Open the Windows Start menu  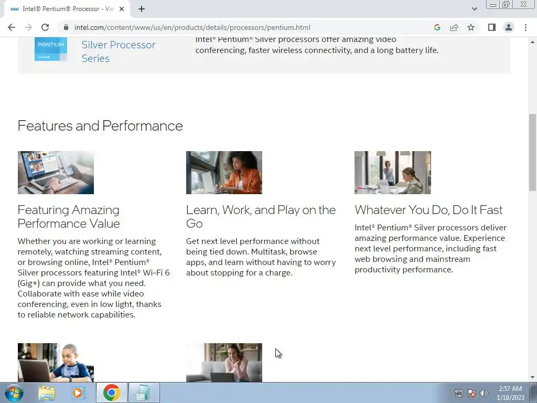14,393
